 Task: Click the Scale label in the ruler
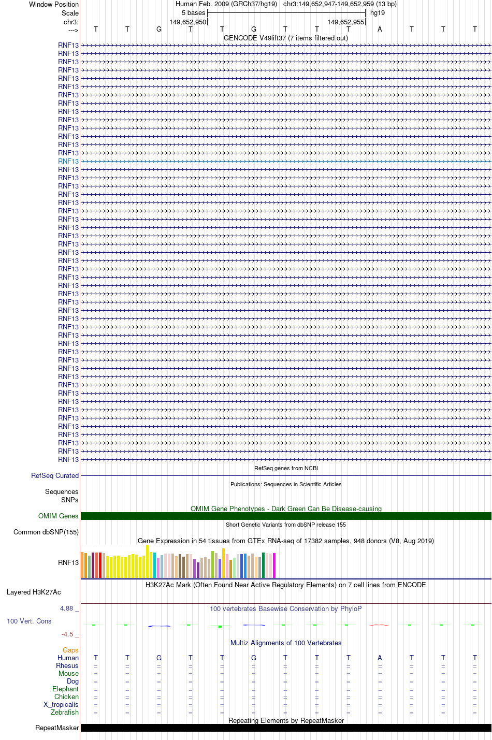[70, 13]
